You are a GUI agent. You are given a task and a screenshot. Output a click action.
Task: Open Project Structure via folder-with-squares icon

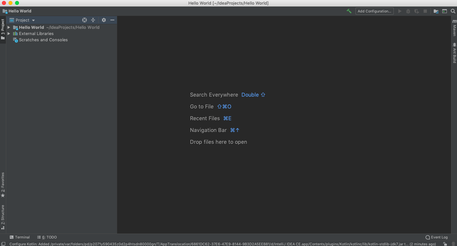[x=436, y=11]
